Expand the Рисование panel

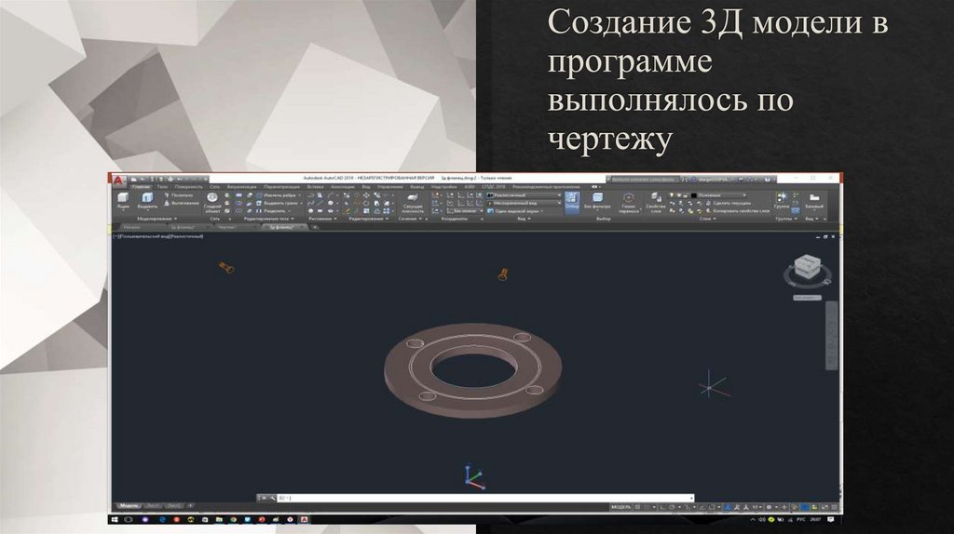[322, 219]
